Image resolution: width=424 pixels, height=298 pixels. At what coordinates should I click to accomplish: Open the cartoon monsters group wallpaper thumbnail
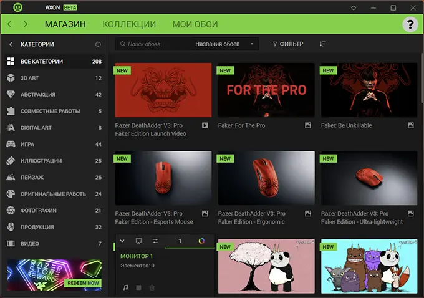coord(369,266)
